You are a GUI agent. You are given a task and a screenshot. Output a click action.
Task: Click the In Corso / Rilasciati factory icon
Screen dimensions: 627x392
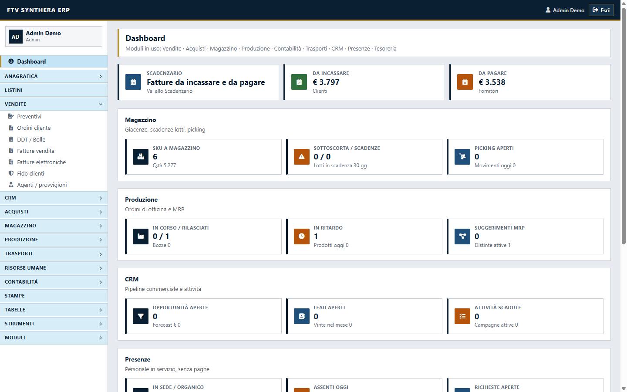[x=141, y=237]
